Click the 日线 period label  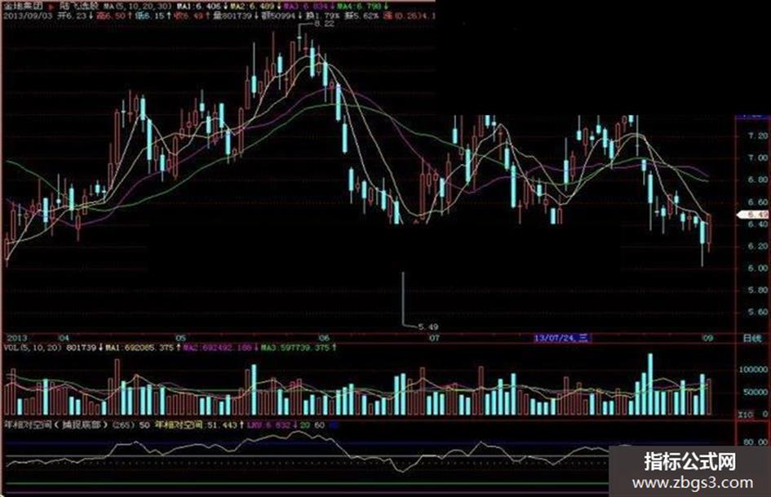coord(751,338)
